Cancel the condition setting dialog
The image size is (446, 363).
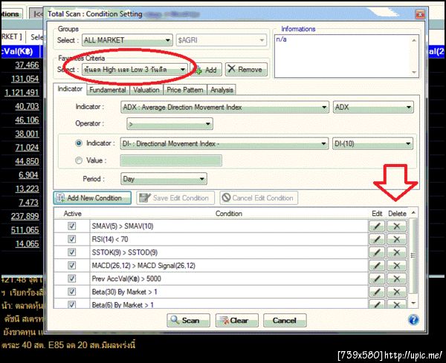[285, 320]
